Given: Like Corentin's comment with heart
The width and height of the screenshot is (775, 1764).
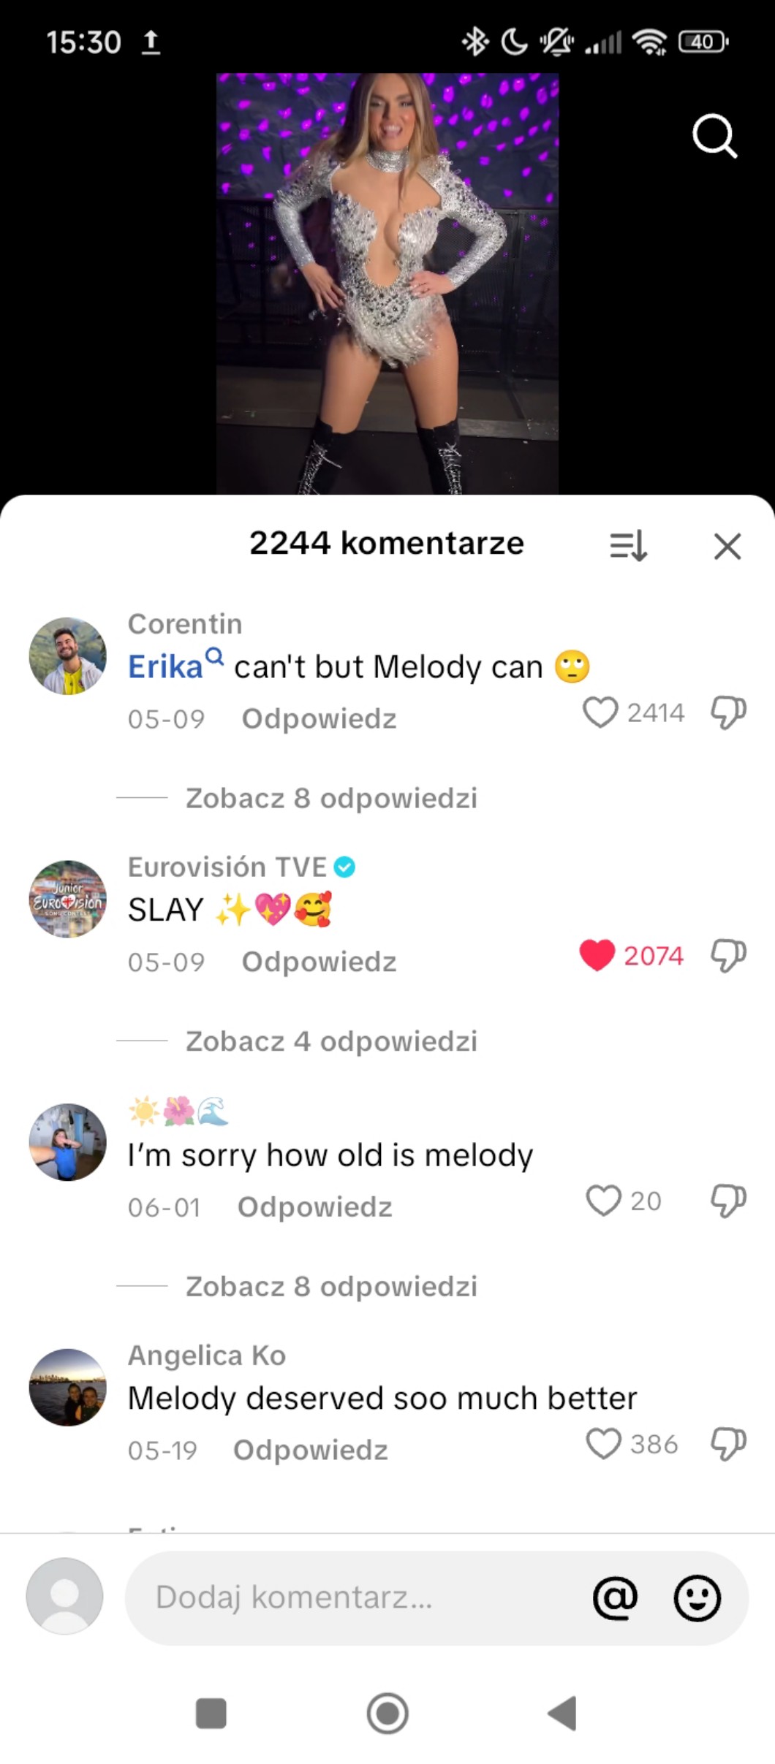Looking at the screenshot, I should coord(600,712).
